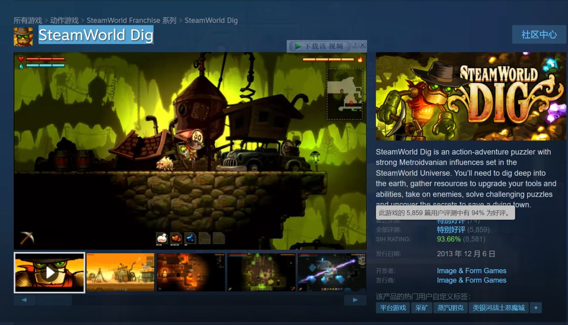
Task: Click the thumbnail strip right arrow
Action: (x=355, y=300)
